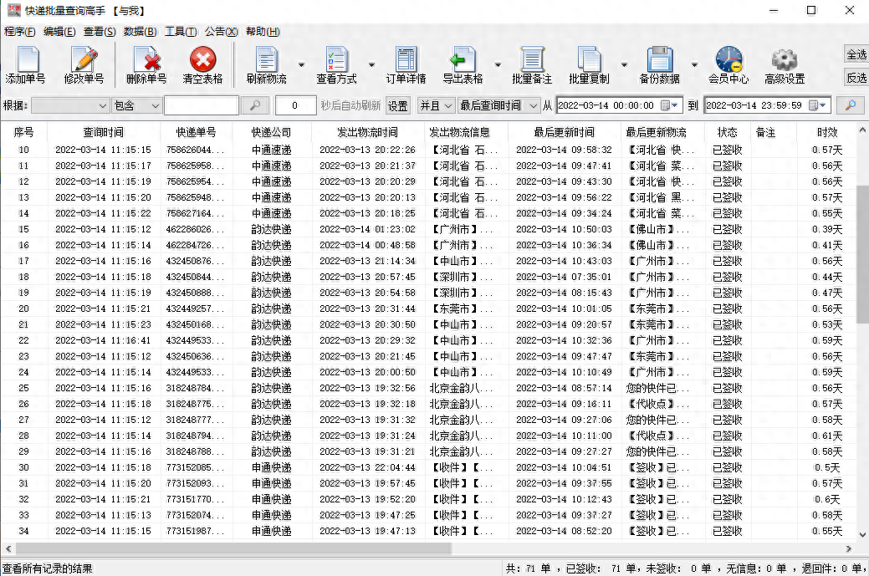
Task: Click the 修改单号 pencil icon
Action: pos(84,61)
